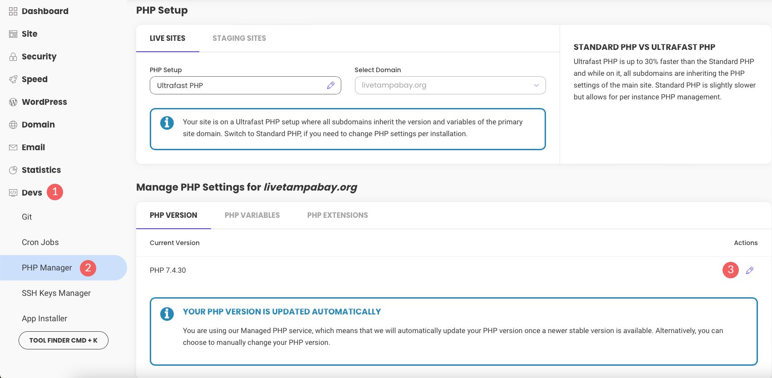Open the Select Domain dropdown
The height and width of the screenshot is (378, 772).
[450, 85]
